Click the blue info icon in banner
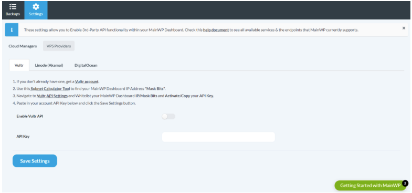412x193 pixels. (x=12, y=30)
